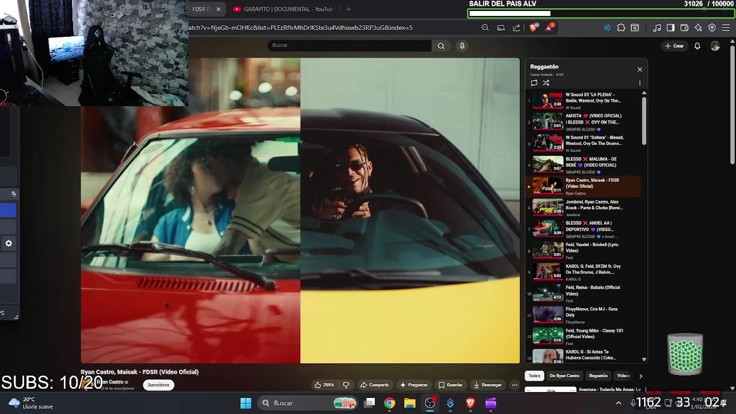The height and width of the screenshot is (414, 736).
Task: Open Chrome from taskbar
Action: click(x=390, y=403)
